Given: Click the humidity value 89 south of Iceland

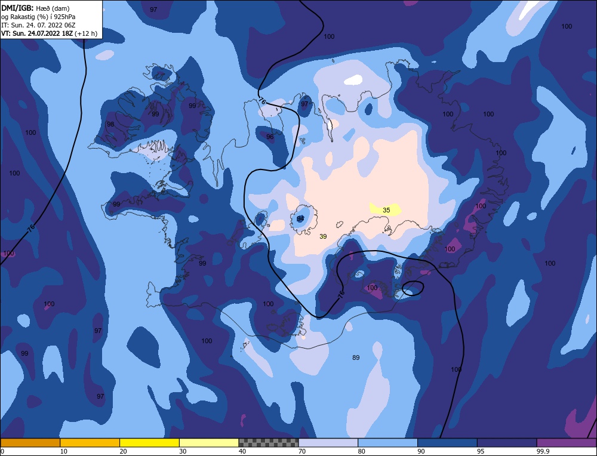Looking at the screenshot, I should pyautogui.click(x=356, y=358).
